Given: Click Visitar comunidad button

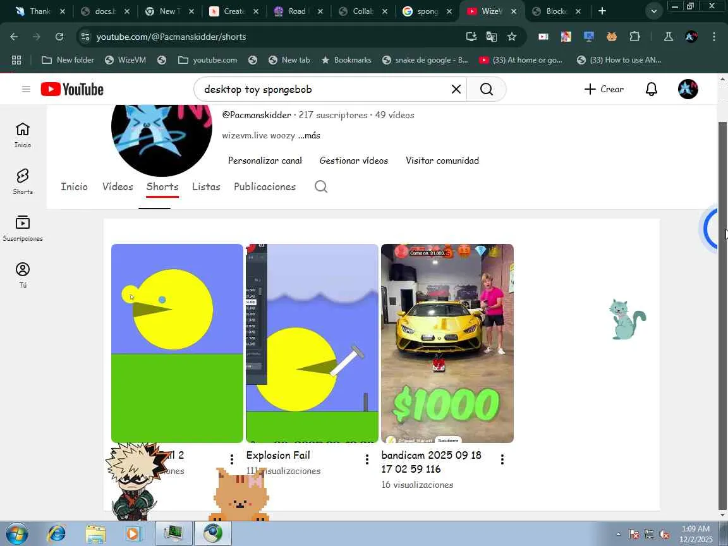Looking at the screenshot, I should tap(442, 161).
